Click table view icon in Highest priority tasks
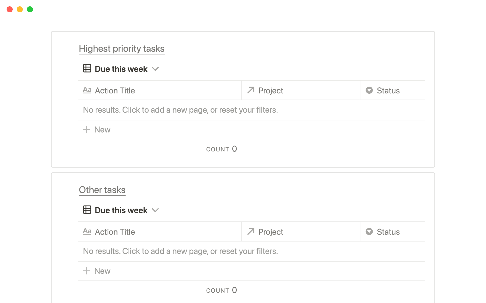This screenshot has width=486, height=303. 87,68
